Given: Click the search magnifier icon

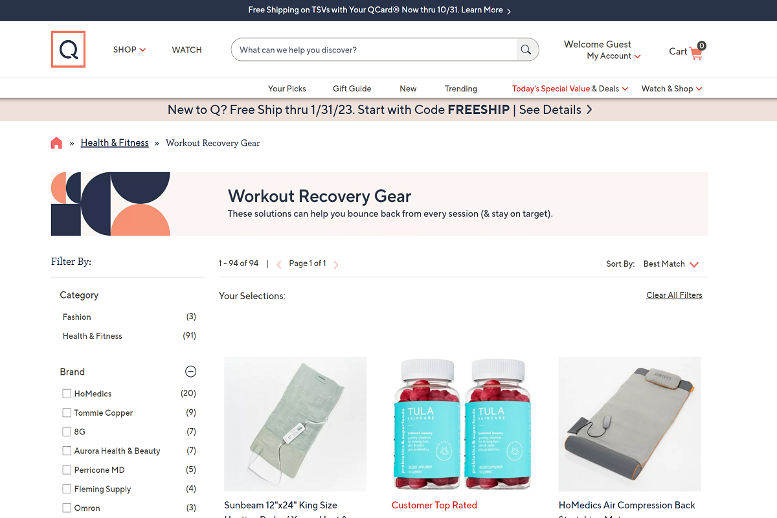Looking at the screenshot, I should [x=526, y=50].
